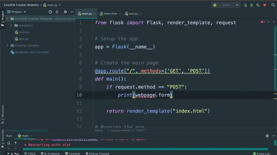Run with coverage icon in toolbar
277x155 pixels.
click(x=258, y=5)
